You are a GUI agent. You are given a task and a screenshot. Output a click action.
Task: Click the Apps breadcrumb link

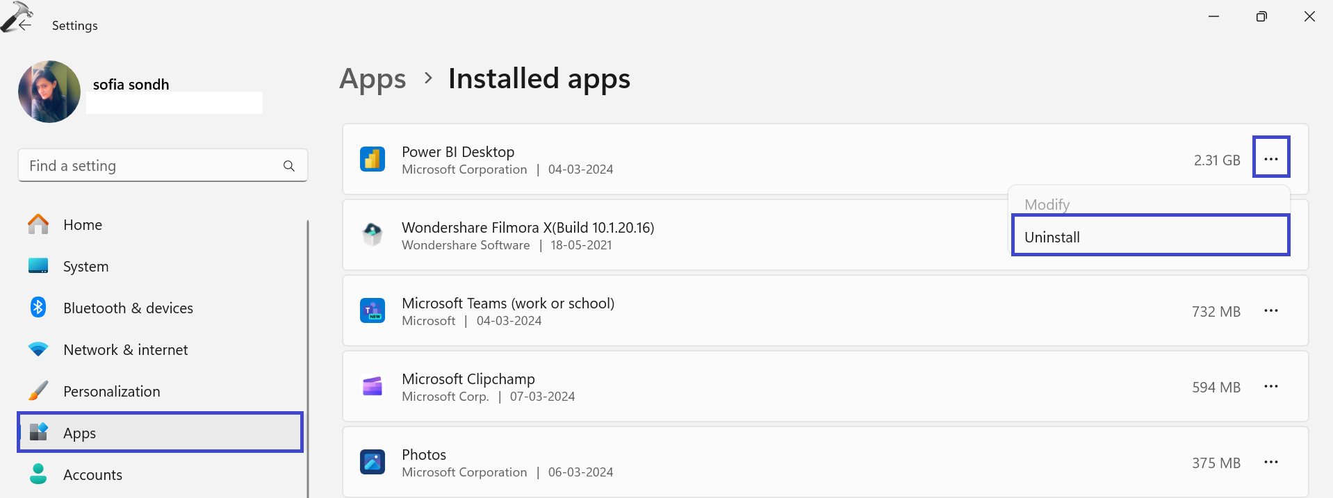[373, 79]
